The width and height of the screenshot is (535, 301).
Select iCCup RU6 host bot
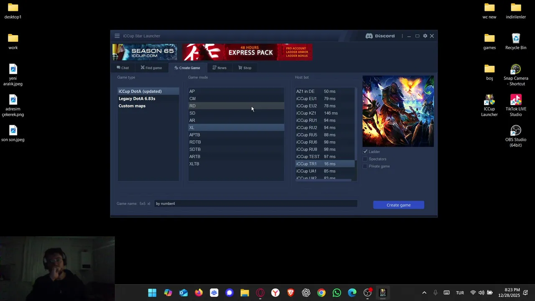[x=325, y=142]
